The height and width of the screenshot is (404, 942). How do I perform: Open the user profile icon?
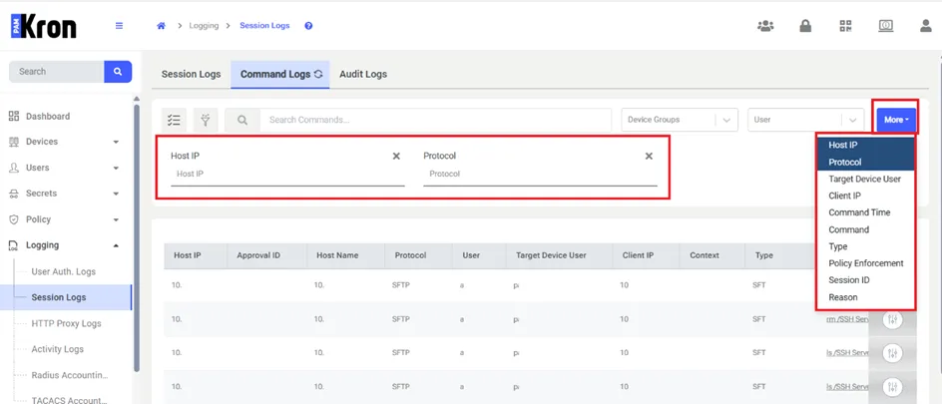[926, 26]
